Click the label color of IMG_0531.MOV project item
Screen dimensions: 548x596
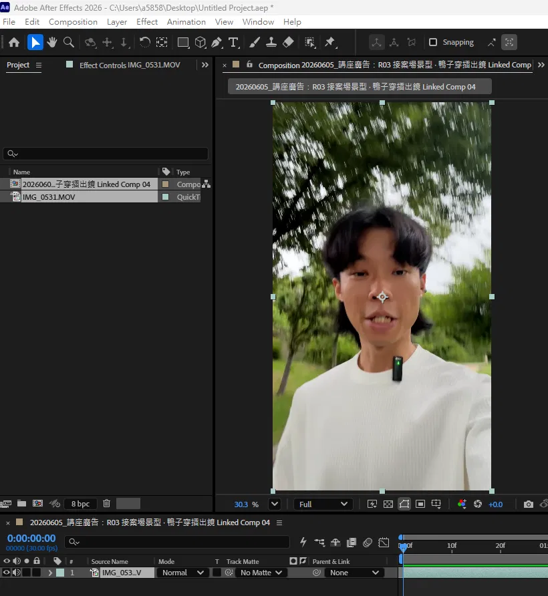tap(166, 197)
